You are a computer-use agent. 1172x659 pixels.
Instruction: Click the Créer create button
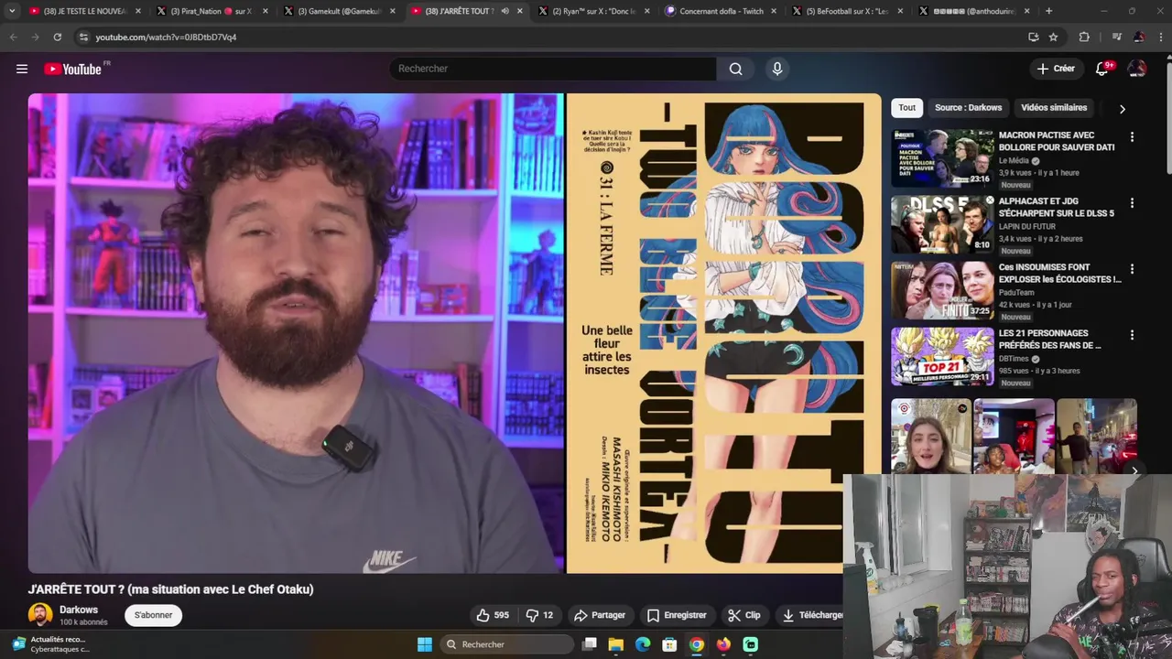(1056, 69)
